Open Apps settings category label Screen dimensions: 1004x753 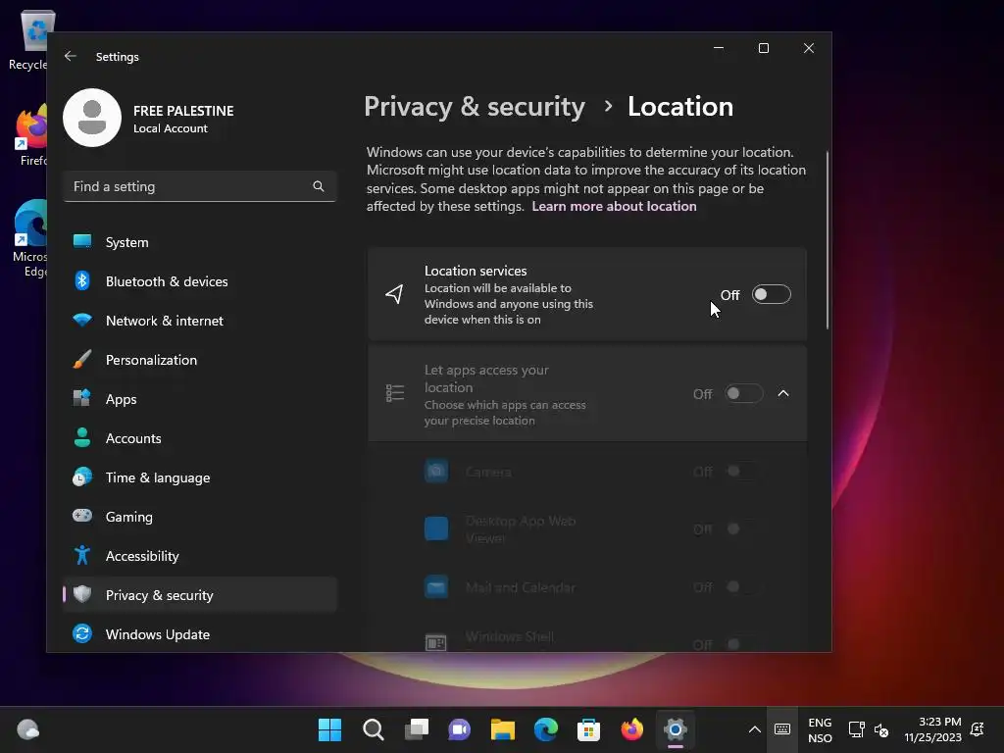click(x=121, y=399)
